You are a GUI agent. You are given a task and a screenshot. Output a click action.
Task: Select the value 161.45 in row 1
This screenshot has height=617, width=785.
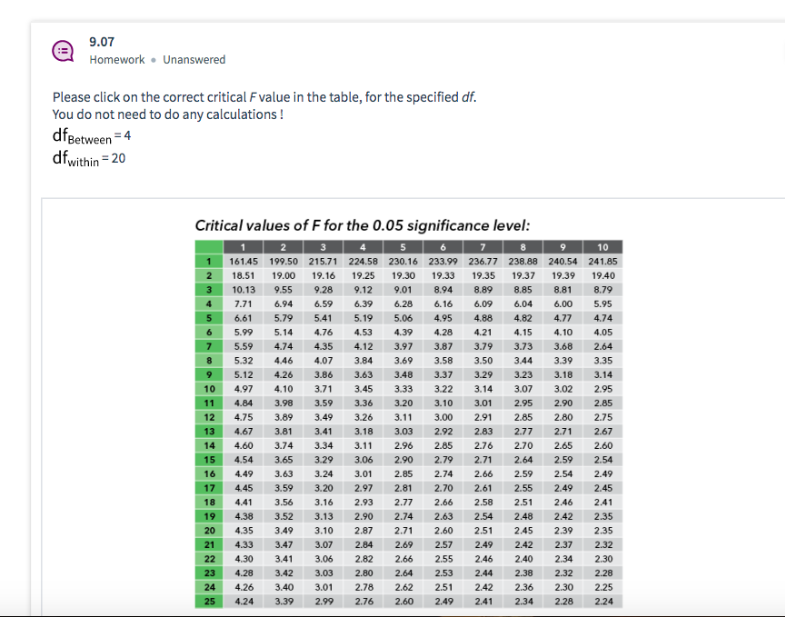click(x=243, y=260)
